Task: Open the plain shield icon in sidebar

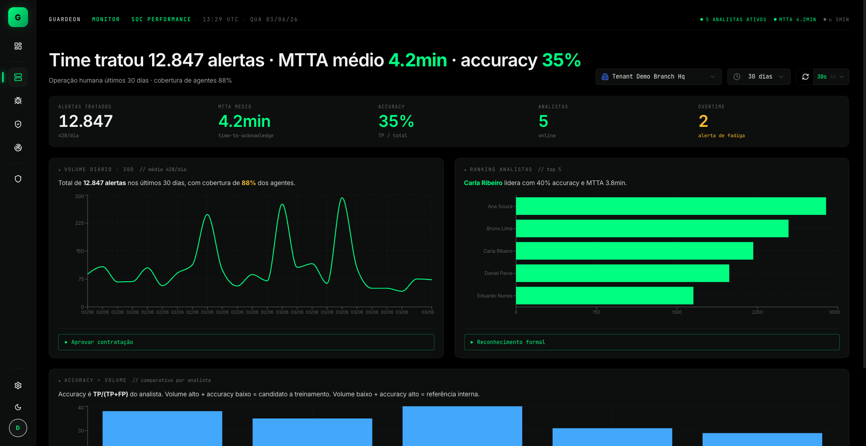Action: pos(18,179)
